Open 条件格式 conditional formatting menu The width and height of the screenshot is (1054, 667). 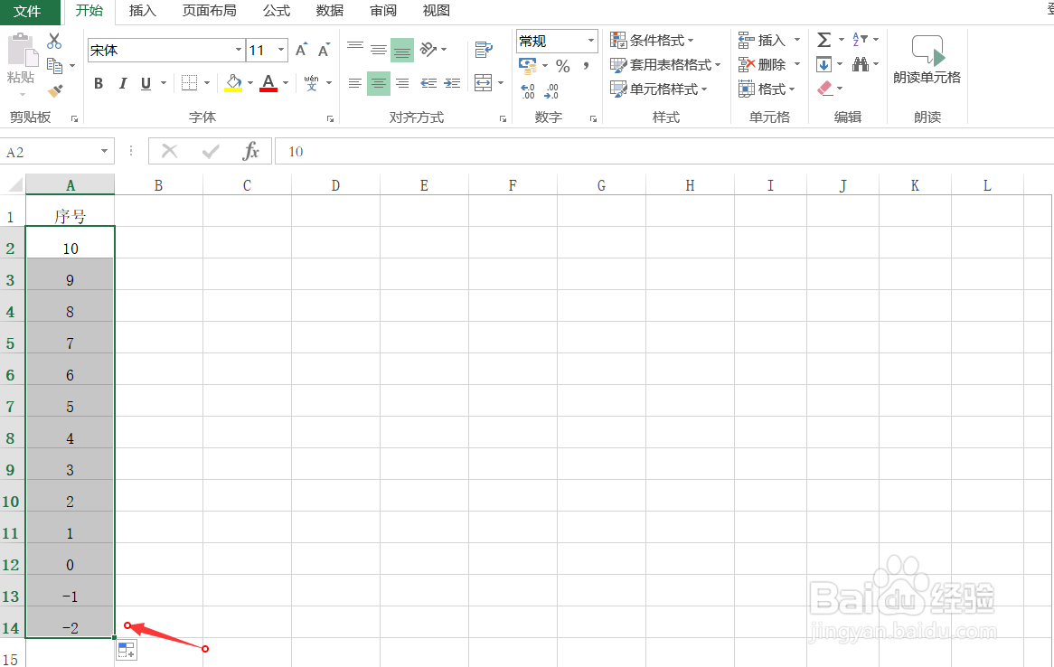[652, 41]
